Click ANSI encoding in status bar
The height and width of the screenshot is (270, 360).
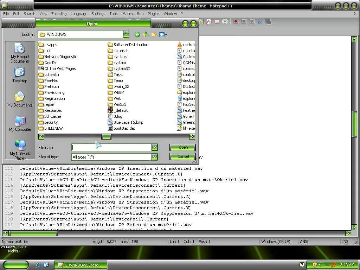click(x=304, y=242)
